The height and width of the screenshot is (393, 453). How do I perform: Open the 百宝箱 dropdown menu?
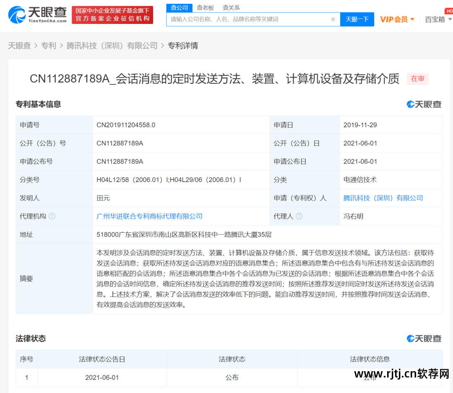[438, 19]
